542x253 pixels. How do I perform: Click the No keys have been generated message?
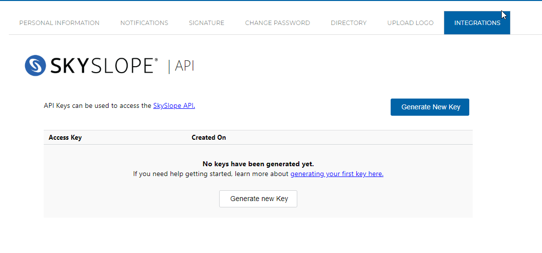[258, 164]
